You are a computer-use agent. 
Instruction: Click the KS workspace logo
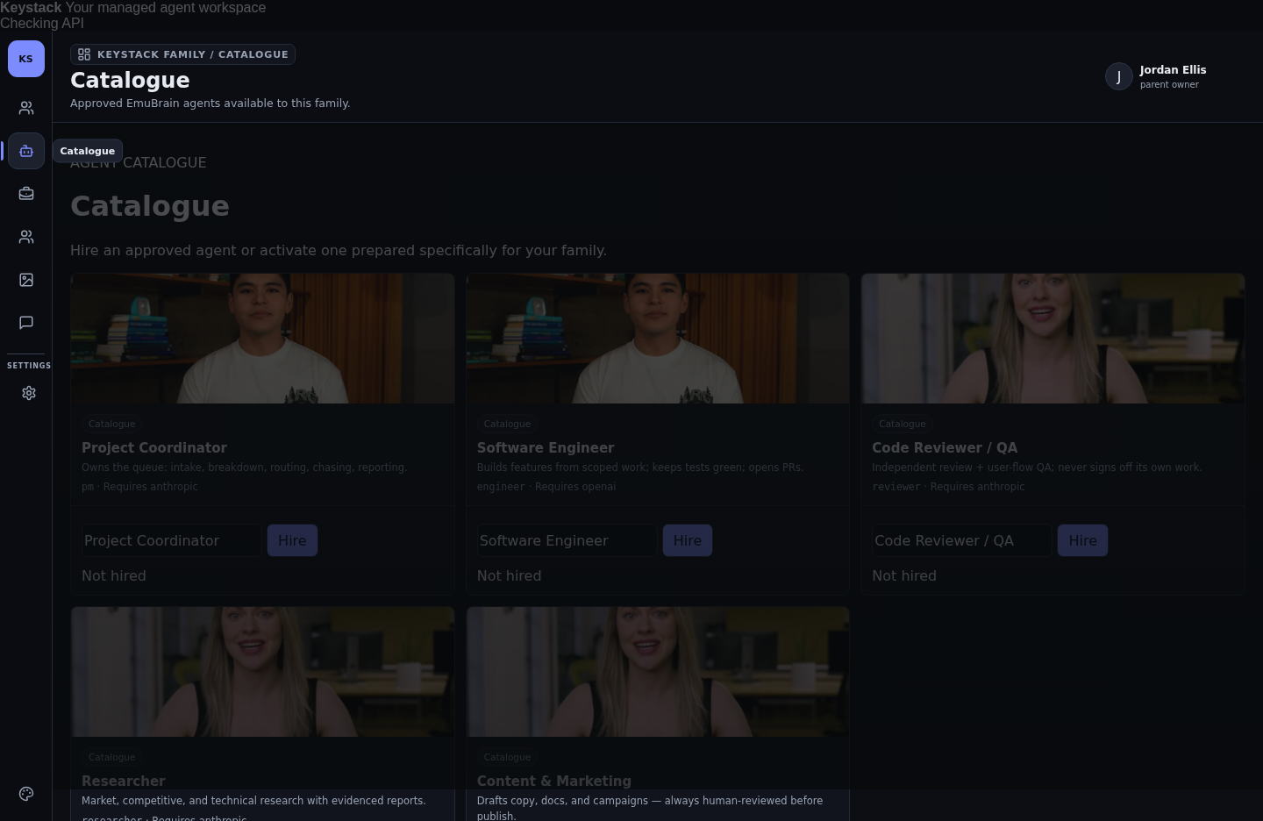point(26,59)
